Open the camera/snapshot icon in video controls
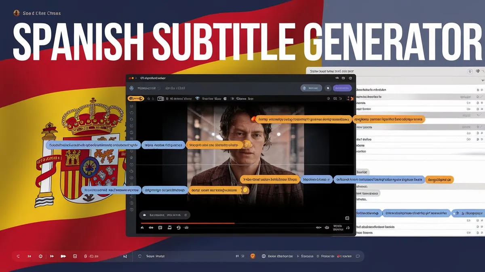The image size is (485, 272). click(x=169, y=227)
